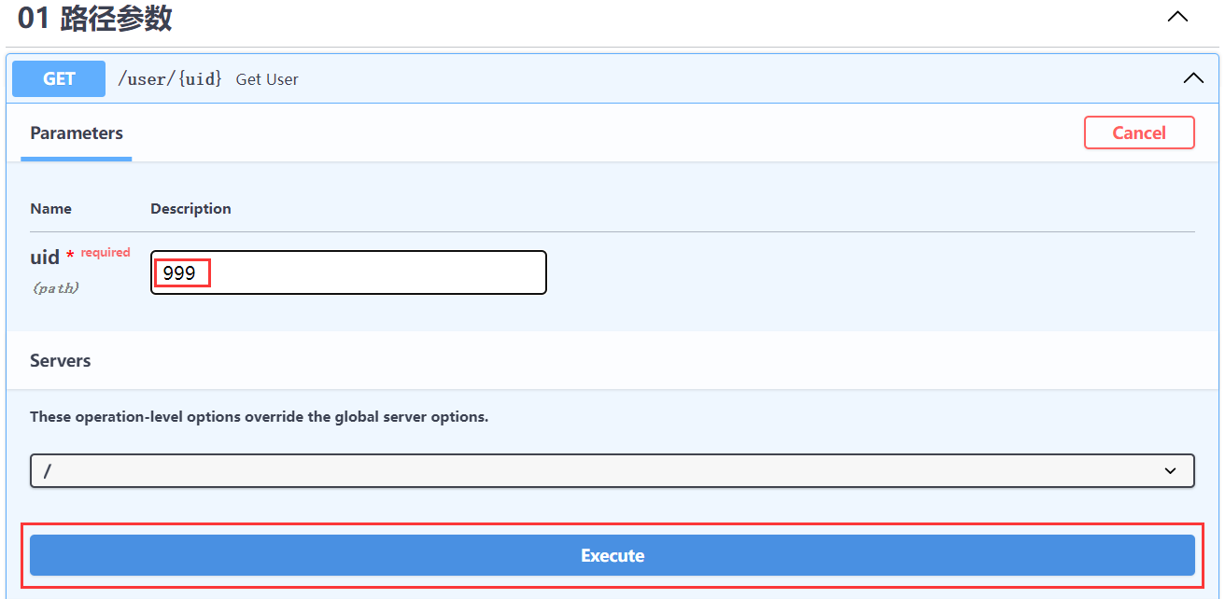Click the red required label
This screenshot has height=599, width=1225.
click(x=106, y=253)
